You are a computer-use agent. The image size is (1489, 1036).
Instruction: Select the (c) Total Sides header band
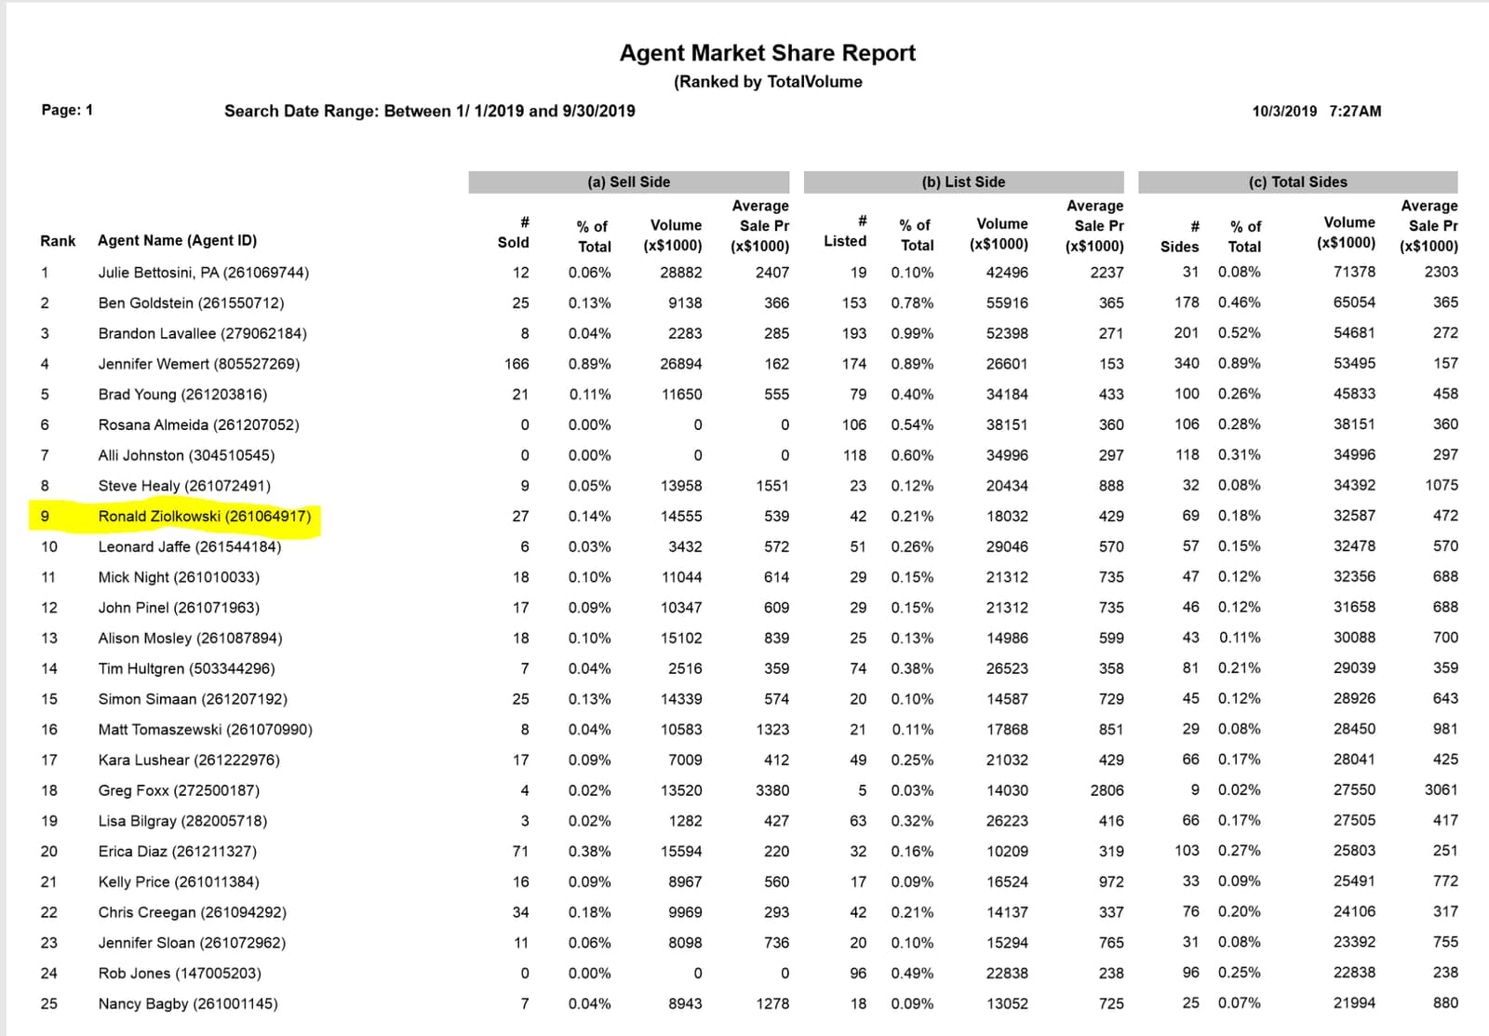pos(1297,182)
